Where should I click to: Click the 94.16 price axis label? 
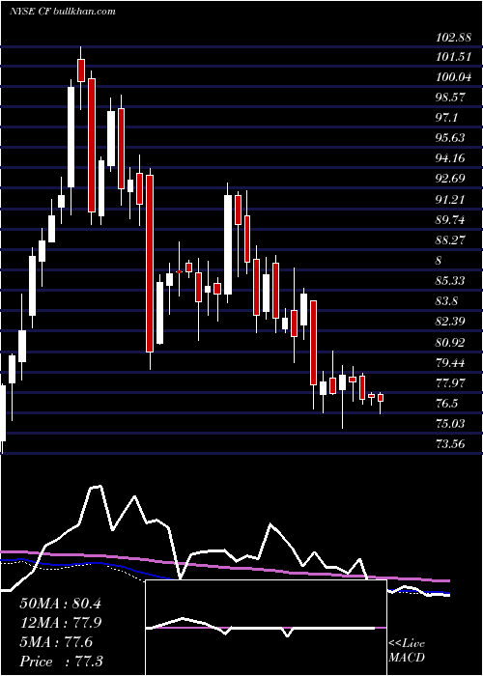450,158
